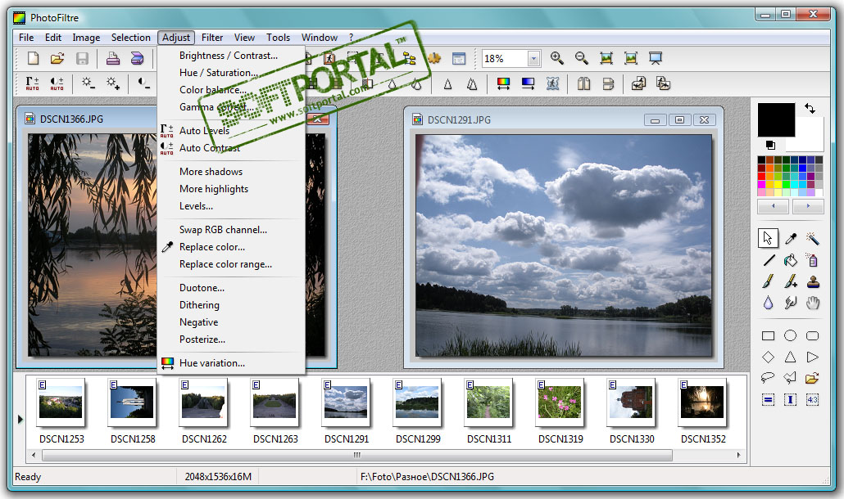This screenshot has height=499, width=844.
Task: Click the image size 2048x1536x16M status text
Action: point(218,477)
